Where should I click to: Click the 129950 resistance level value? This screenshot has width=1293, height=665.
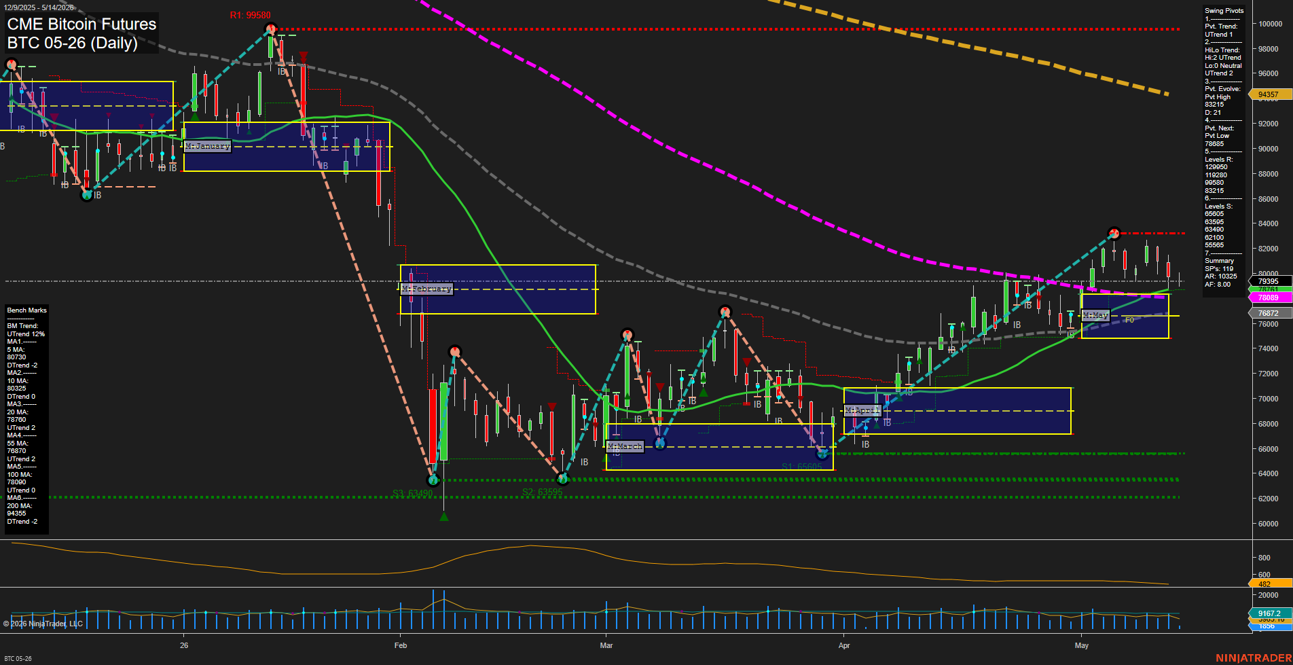pos(1216,167)
